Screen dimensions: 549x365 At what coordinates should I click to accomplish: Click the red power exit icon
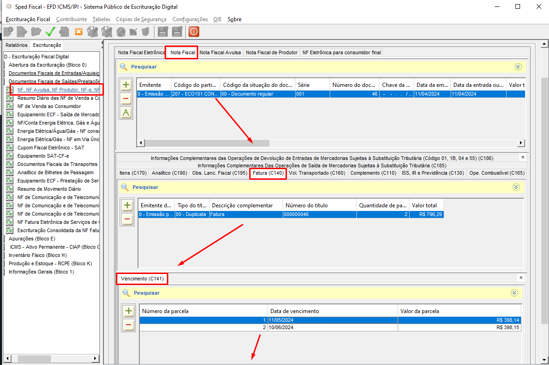194,32
